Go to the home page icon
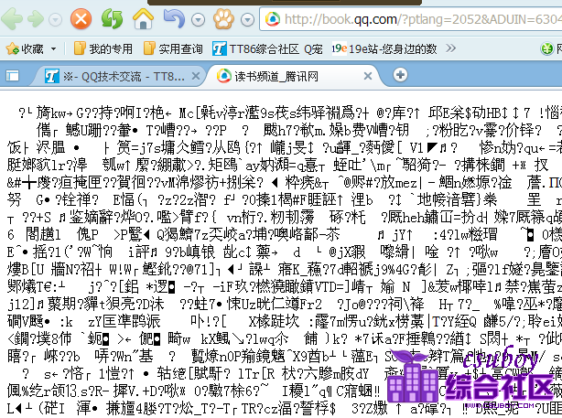 143,18
